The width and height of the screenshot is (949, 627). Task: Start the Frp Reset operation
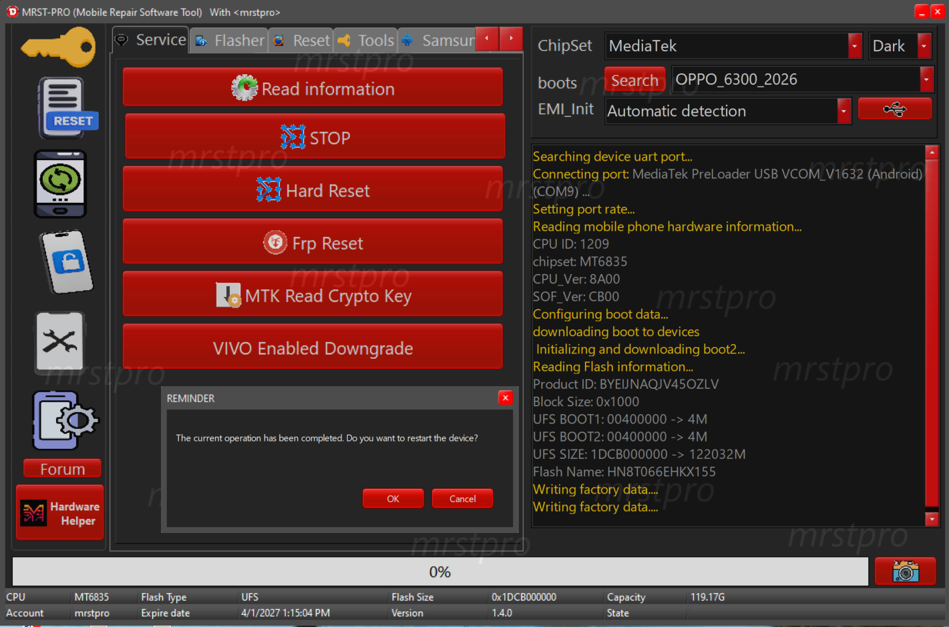(x=313, y=241)
